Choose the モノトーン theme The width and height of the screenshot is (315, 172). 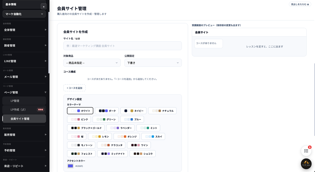81,145
